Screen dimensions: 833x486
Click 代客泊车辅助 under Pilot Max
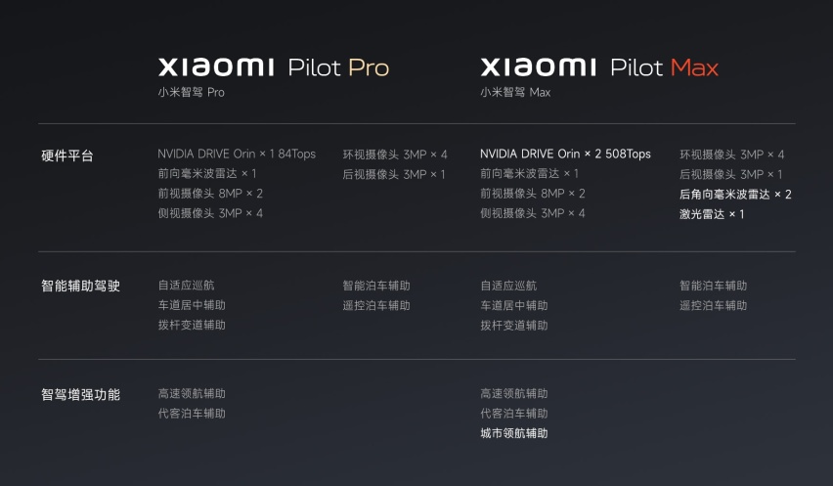click(x=513, y=414)
